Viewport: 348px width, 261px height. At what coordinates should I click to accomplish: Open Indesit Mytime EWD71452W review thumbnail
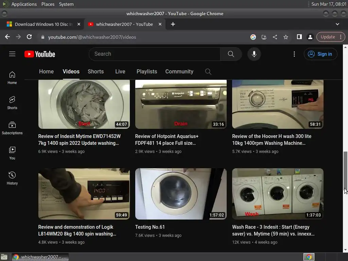[x=84, y=104]
